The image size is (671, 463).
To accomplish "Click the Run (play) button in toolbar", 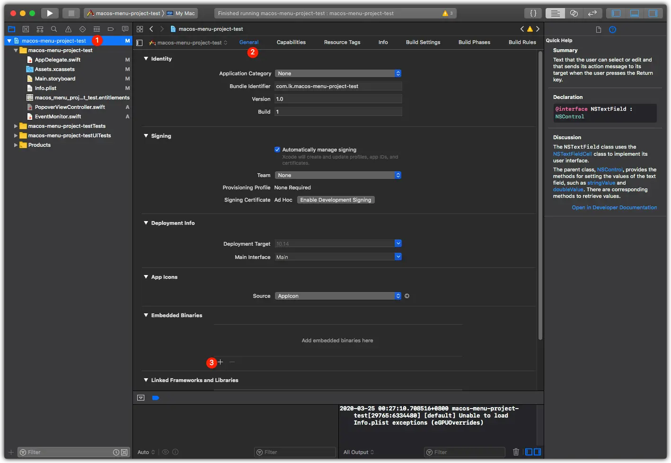I will pyautogui.click(x=50, y=13).
